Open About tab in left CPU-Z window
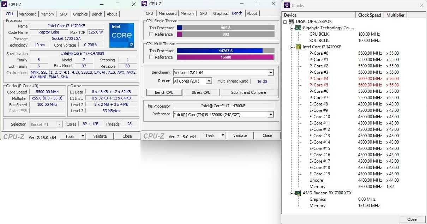 112,14
